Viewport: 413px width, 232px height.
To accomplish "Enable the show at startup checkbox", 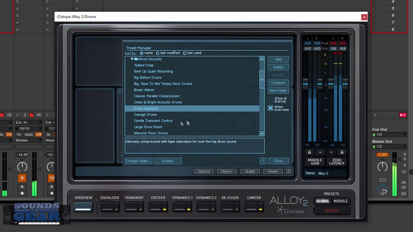I will pos(270,100).
